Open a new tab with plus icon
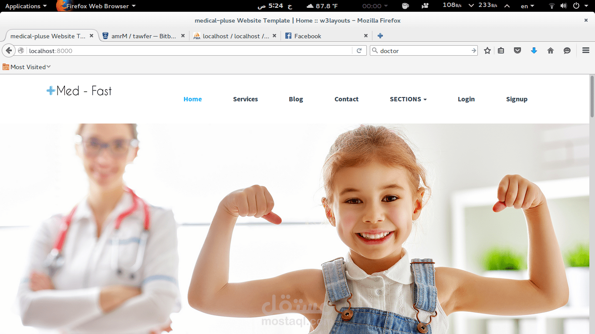This screenshot has height=334, width=595. [380, 36]
